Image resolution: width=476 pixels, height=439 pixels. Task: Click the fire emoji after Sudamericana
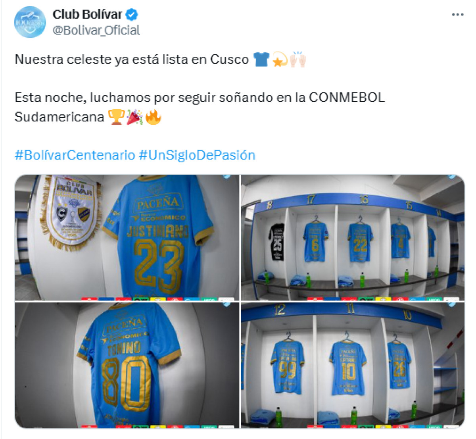[x=153, y=117]
